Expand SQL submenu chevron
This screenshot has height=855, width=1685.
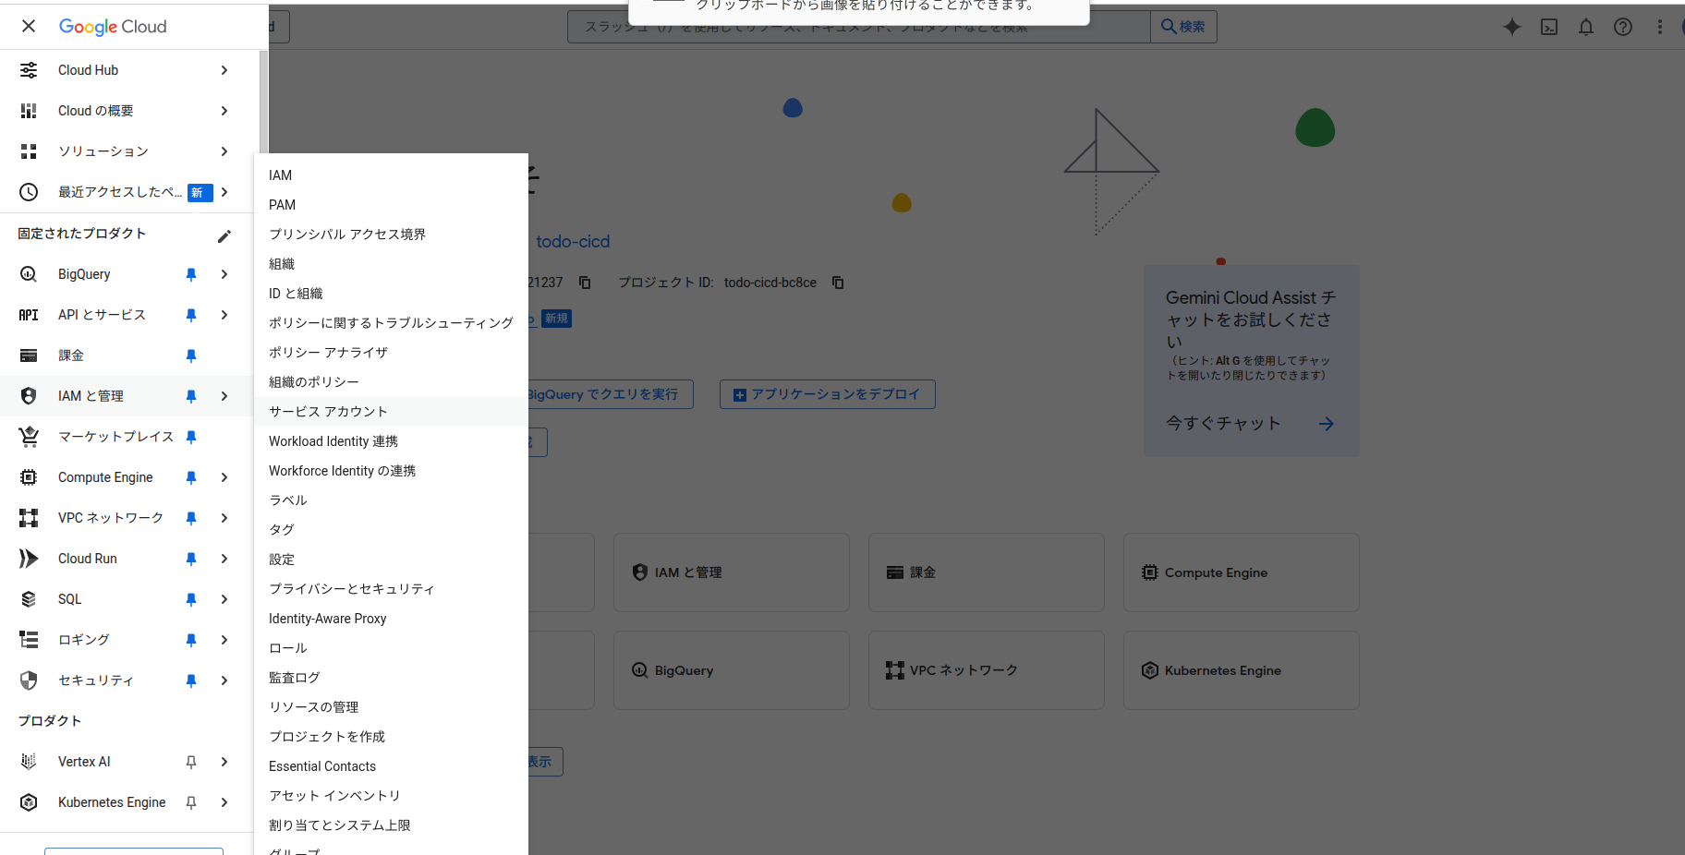tap(224, 599)
